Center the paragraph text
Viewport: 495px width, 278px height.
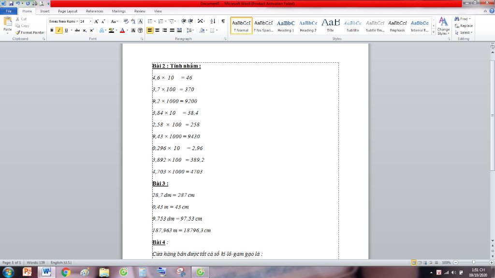[157, 30]
